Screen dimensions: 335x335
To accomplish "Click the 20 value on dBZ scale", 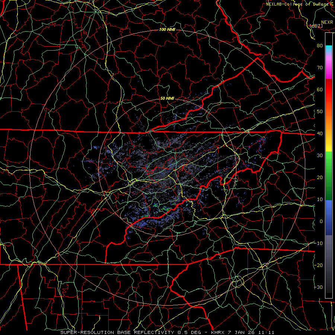I will (x=320, y=177).
